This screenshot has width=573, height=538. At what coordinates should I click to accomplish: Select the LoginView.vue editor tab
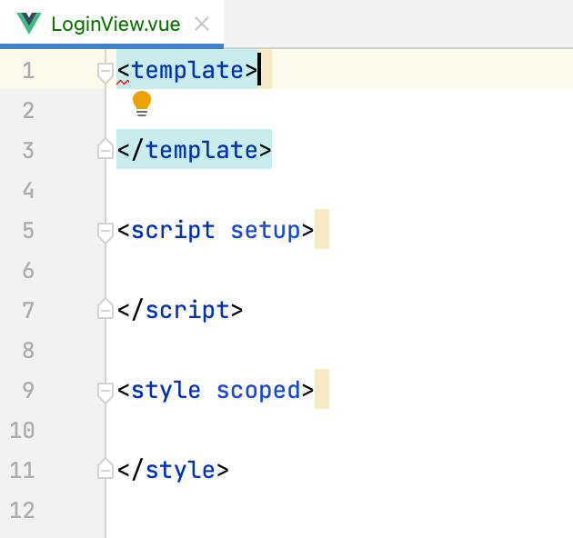[x=112, y=25]
